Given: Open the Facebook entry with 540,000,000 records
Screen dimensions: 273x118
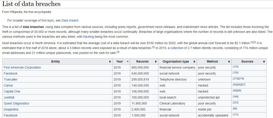Looking at the screenshot, I should (11, 73).
